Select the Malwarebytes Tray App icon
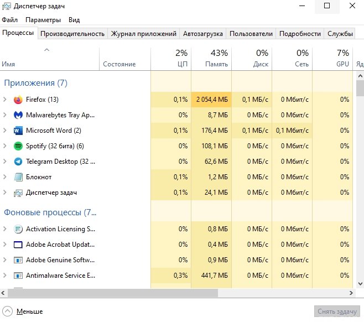Image resolution: width=364 pixels, height=322 pixels. [x=18, y=115]
